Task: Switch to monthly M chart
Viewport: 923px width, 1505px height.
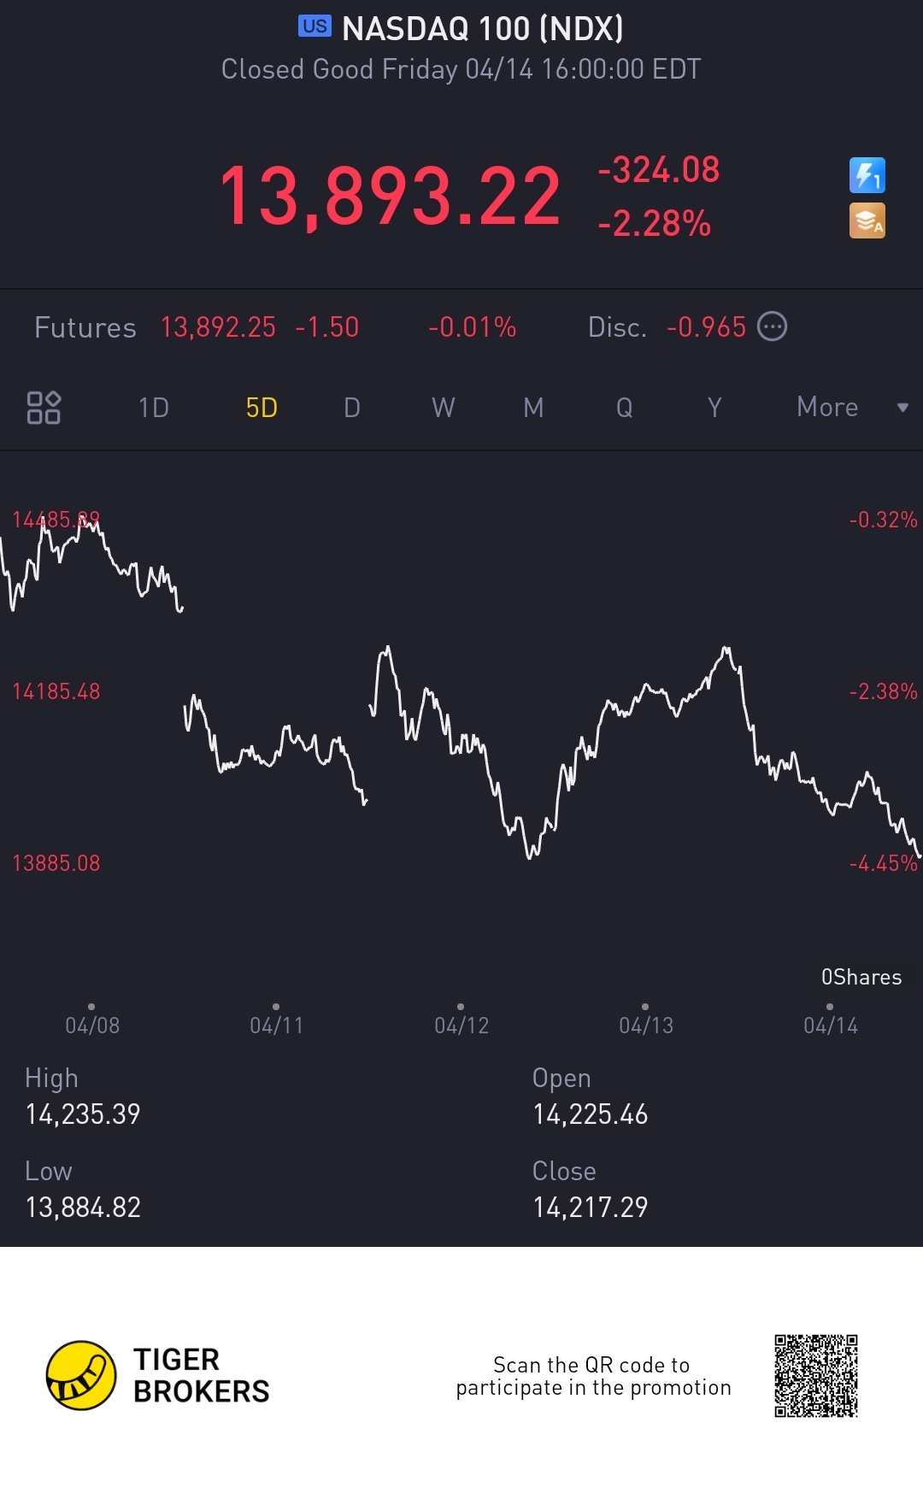Action: [x=533, y=408]
